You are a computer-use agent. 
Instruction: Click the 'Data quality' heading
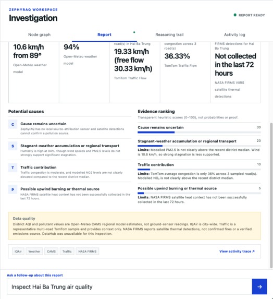pos(24,218)
